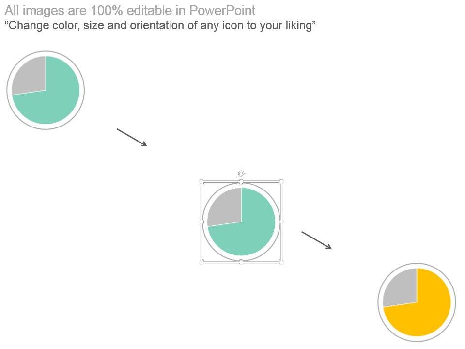Click the "All images are 100% editable" heading
Image resolution: width=465 pixels, height=349 pixels.
pos(130,11)
